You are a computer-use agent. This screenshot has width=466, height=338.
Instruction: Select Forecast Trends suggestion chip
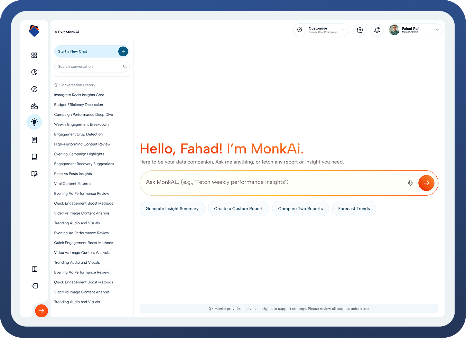pos(354,209)
